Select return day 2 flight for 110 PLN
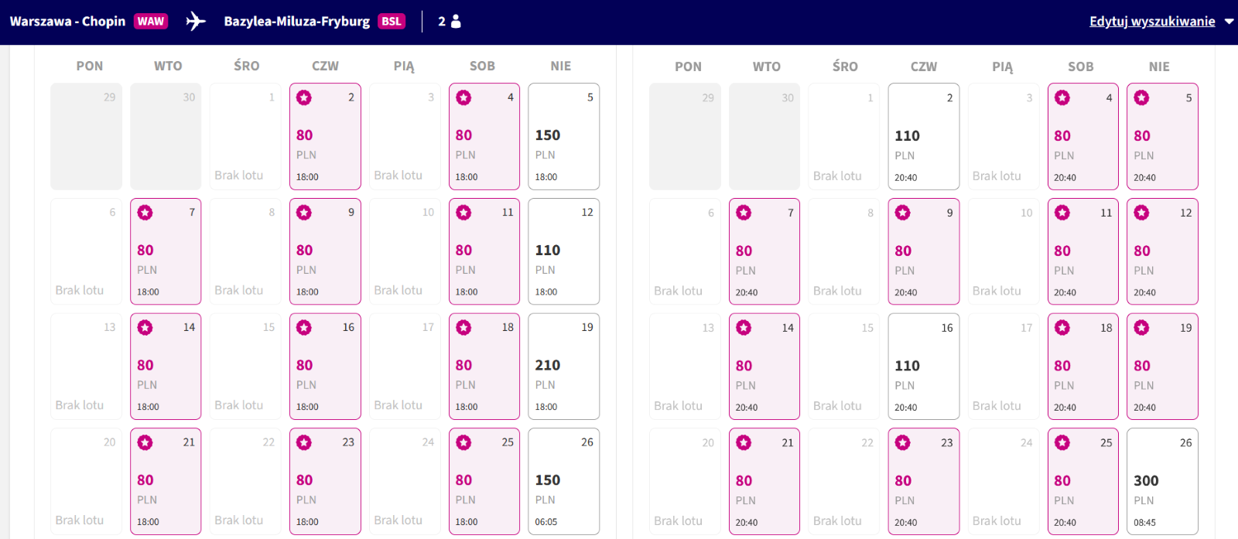Screen dimensions: 1238x539 (924, 137)
